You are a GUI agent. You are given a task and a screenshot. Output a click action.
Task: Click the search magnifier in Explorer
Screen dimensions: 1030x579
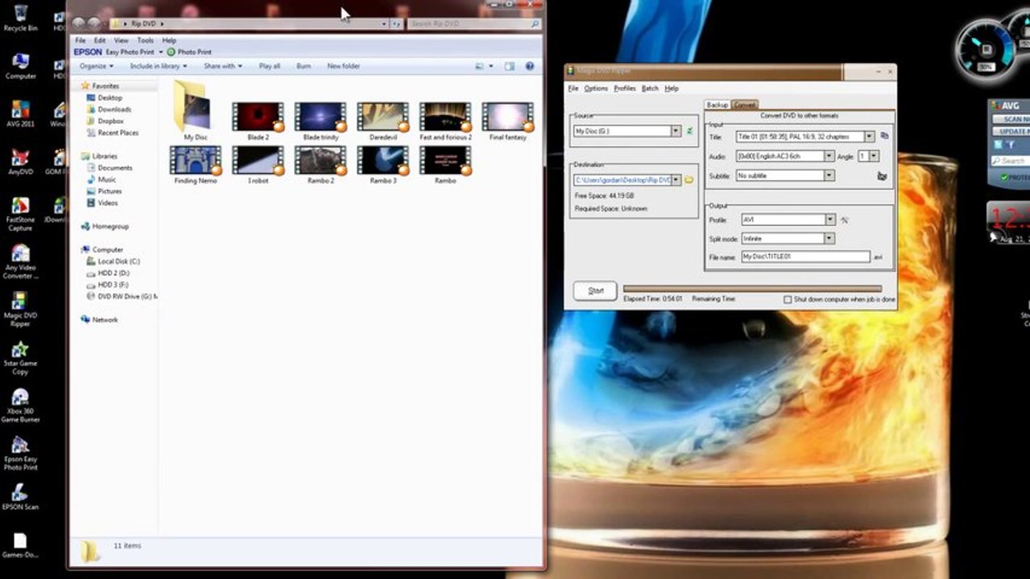pyautogui.click(x=535, y=24)
